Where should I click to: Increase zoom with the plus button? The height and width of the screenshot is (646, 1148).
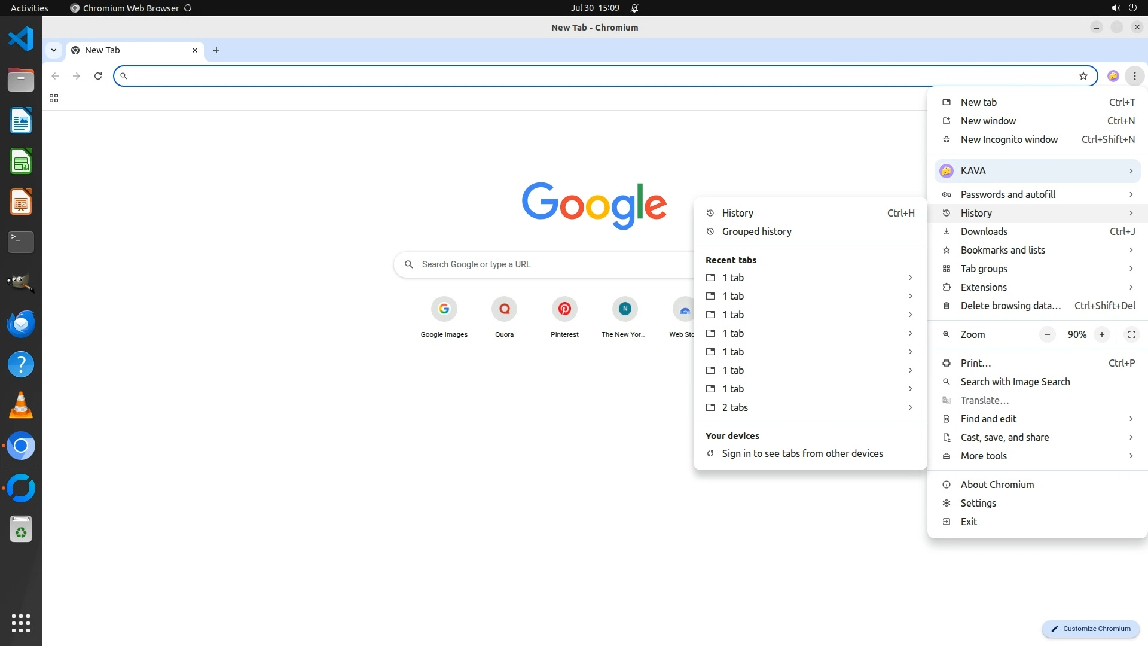pos(1101,334)
